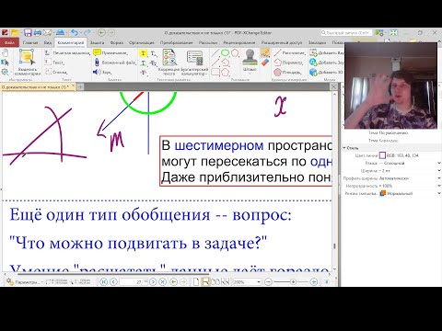This screenshot has width=442, height=331.
Task: Select the Oval drawing tool
Action: (225, 53)
